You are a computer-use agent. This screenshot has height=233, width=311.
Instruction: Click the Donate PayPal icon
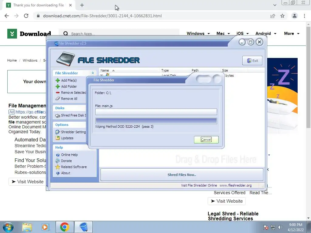[58, 161]
